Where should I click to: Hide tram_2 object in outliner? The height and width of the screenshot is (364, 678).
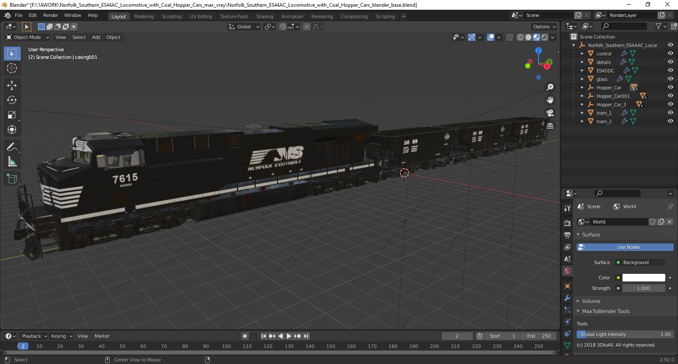click(x=670, y=121)
